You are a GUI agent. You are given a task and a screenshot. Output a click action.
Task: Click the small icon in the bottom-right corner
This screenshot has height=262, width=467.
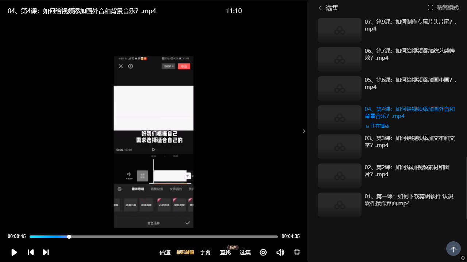coord(463,258)
